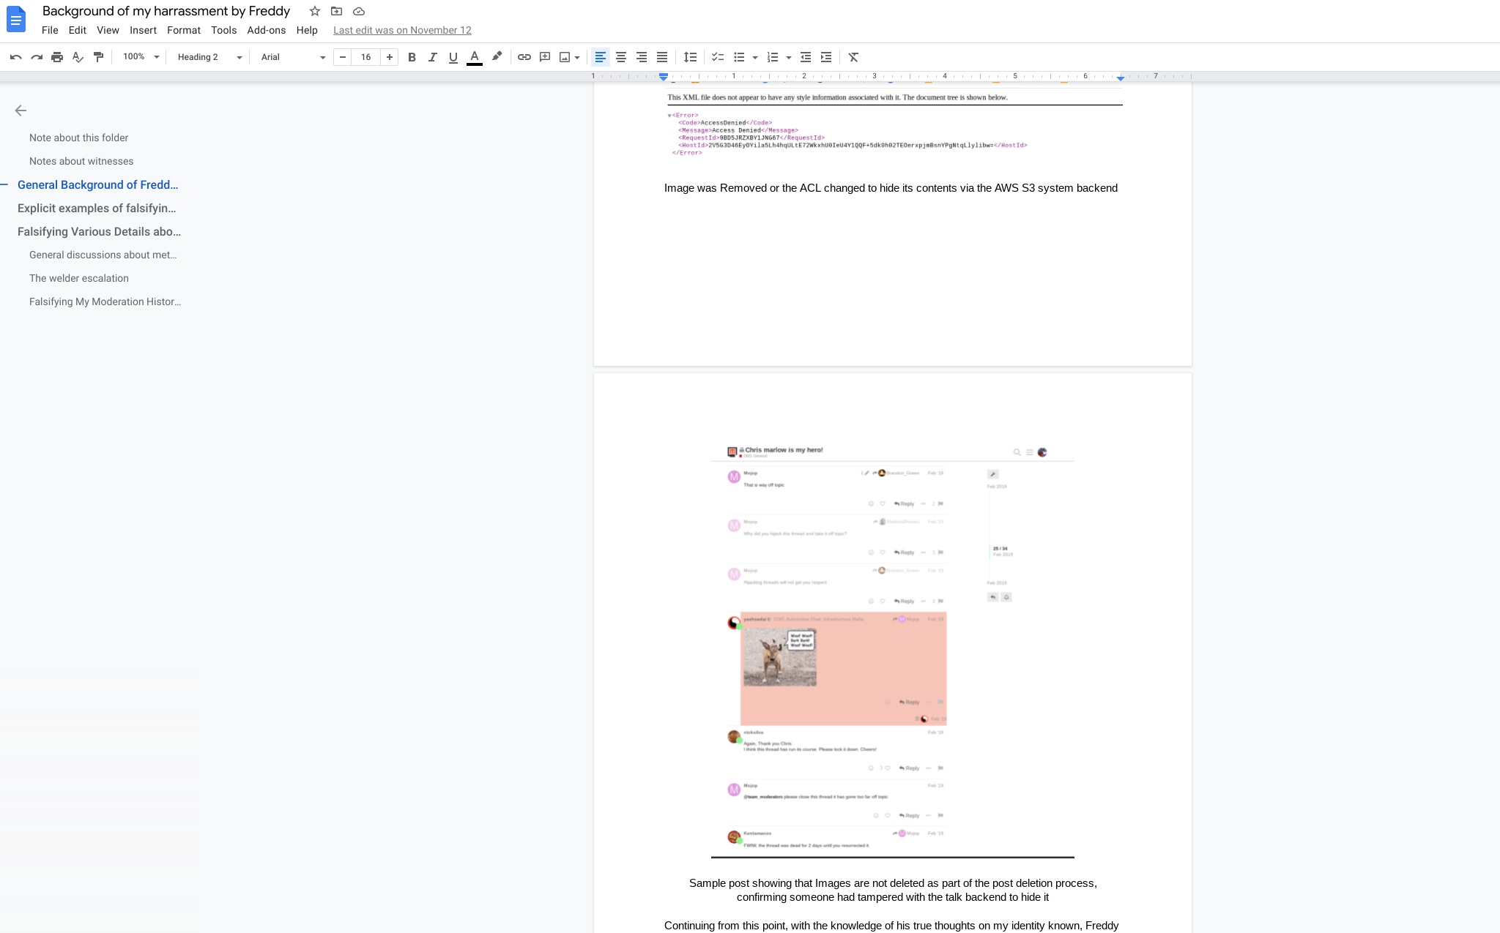Enable center alignment

[621, 57]
